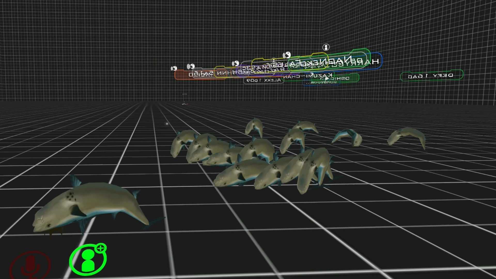Click voice icon above the purple nameplate
This screenshot has width=496, height=279.
(235, 64)
